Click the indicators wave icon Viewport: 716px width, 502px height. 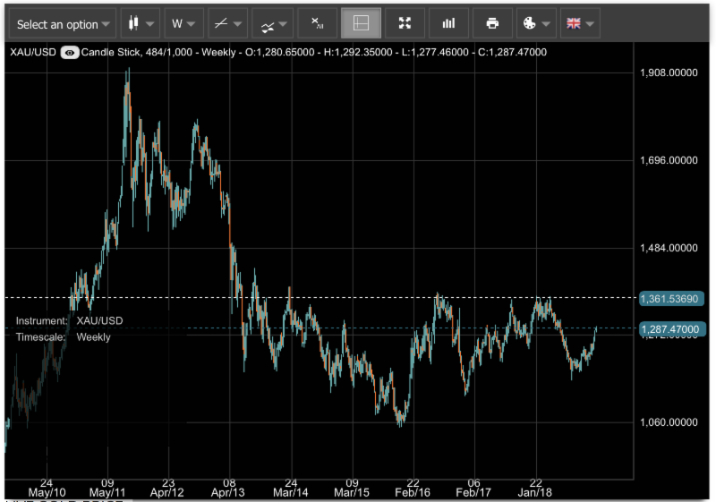[x=265, y=24]
